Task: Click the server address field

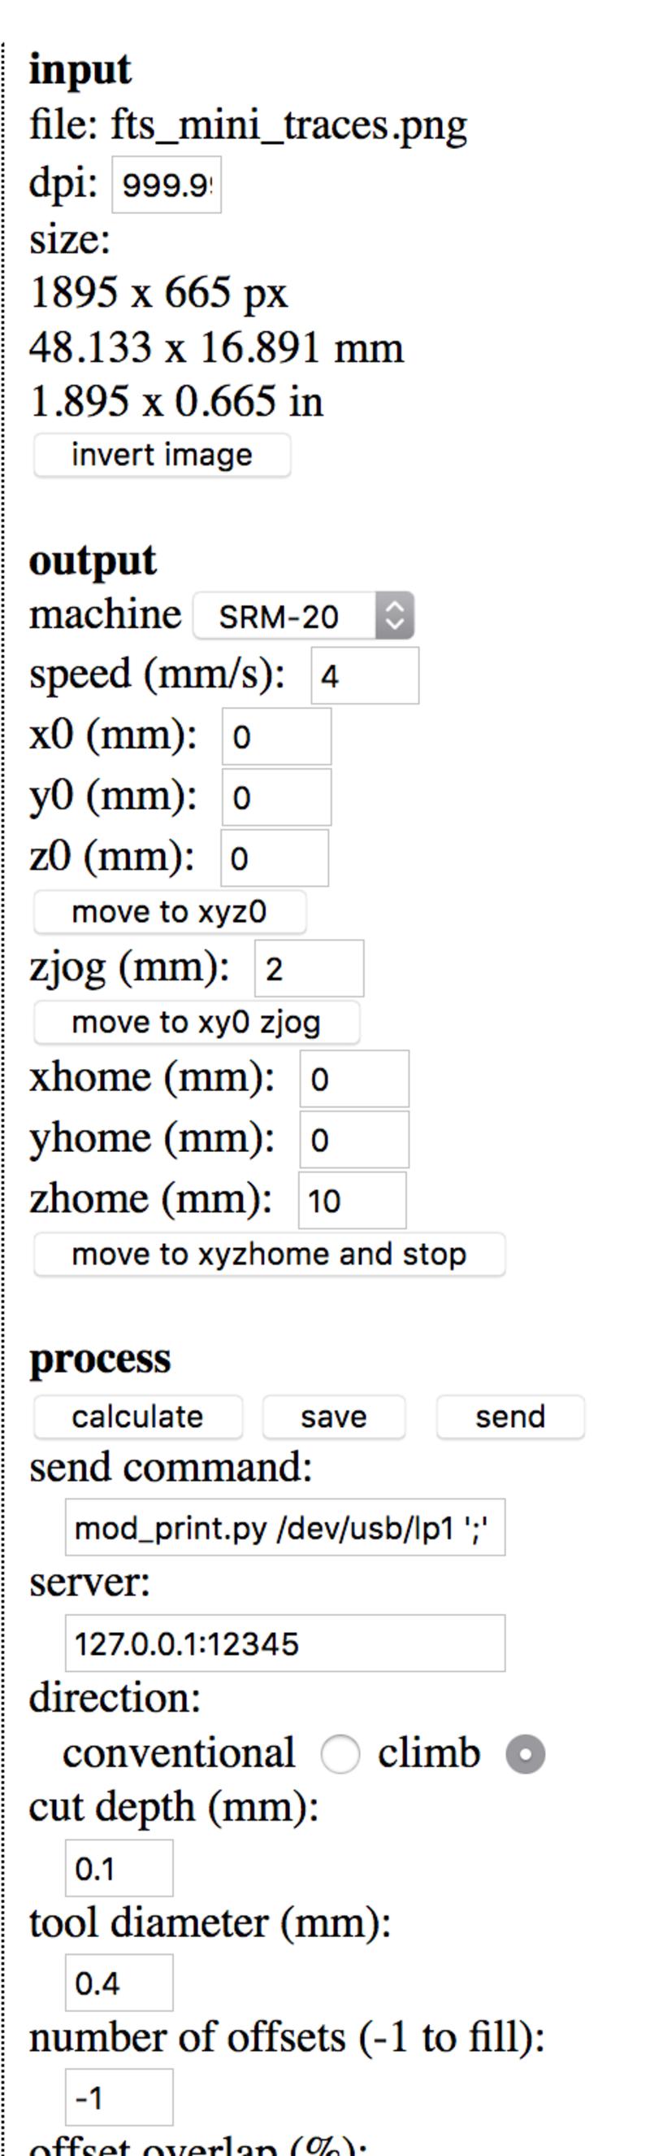Action: (285, 1643)
